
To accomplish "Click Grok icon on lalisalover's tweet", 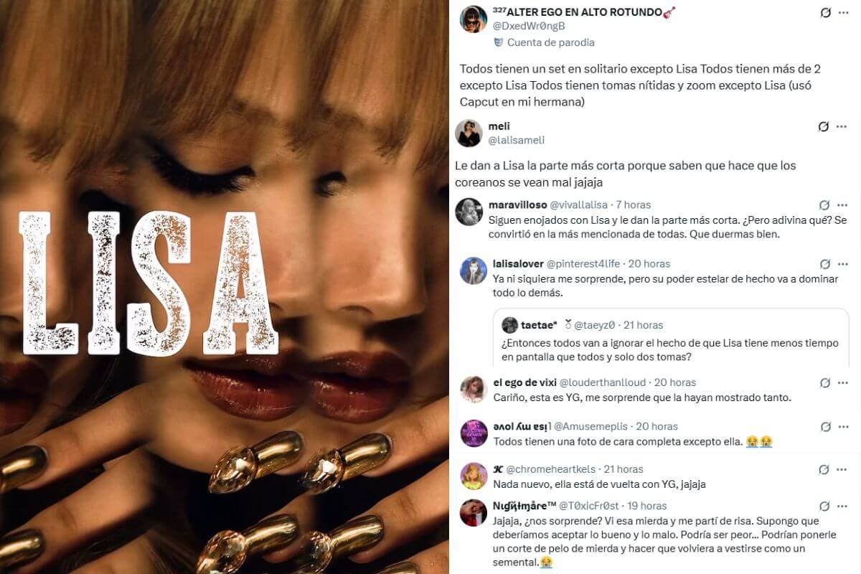I will click(824, 264).
